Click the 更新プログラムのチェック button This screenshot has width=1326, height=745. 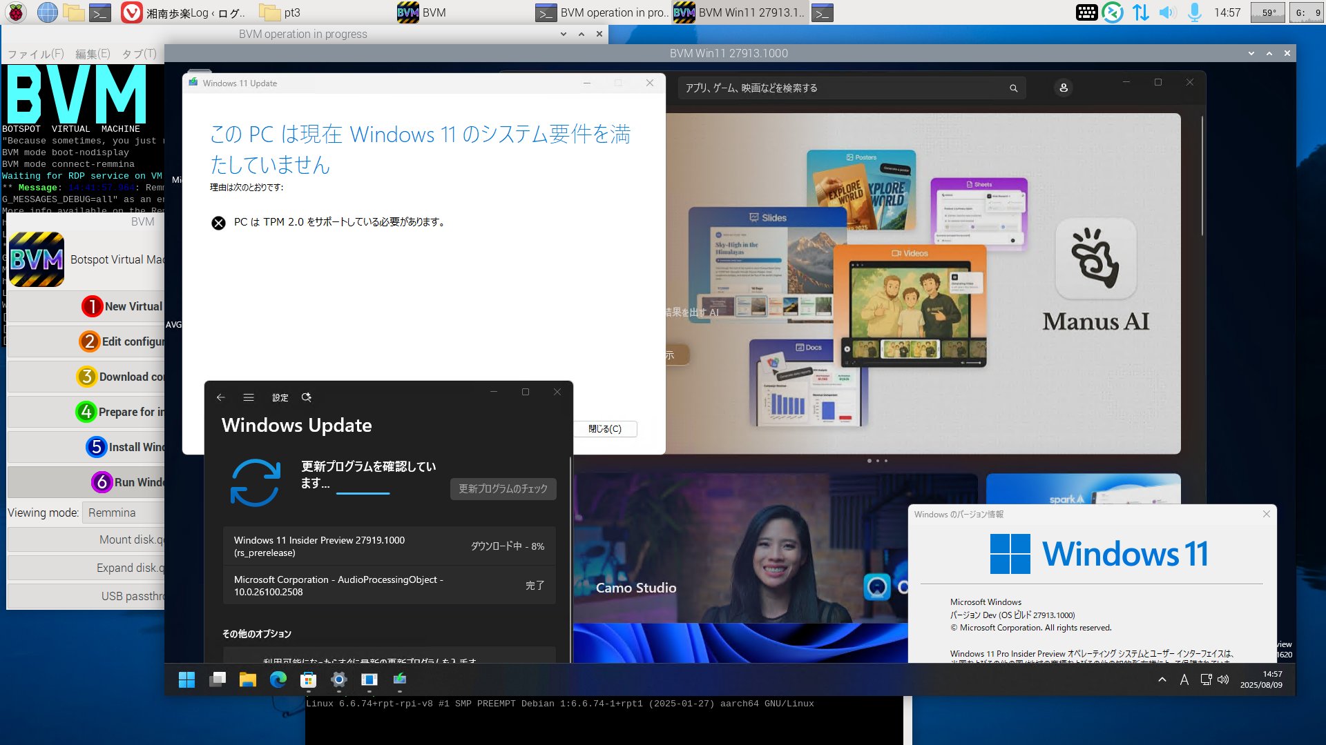(x=503, y=488)
